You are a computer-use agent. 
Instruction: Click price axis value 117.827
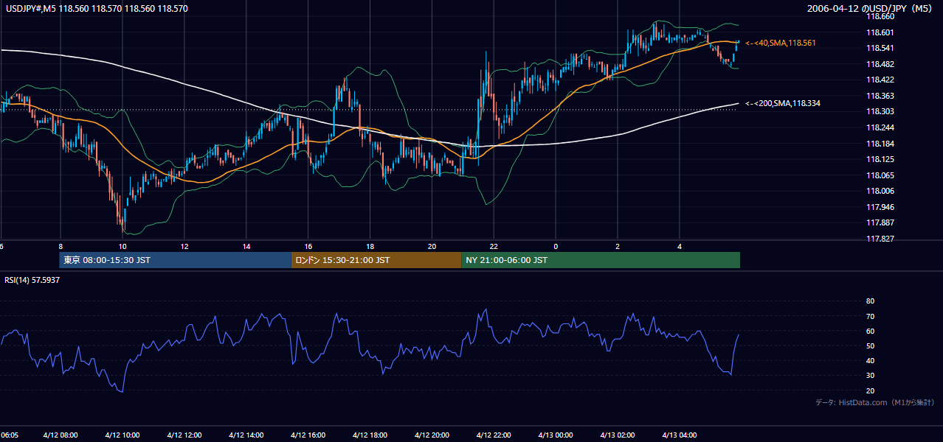click(x=880, y=239)
